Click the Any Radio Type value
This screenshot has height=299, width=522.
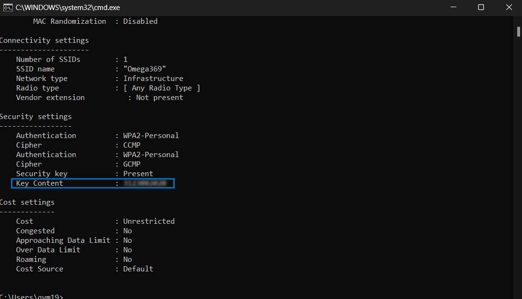click(161, 88)
